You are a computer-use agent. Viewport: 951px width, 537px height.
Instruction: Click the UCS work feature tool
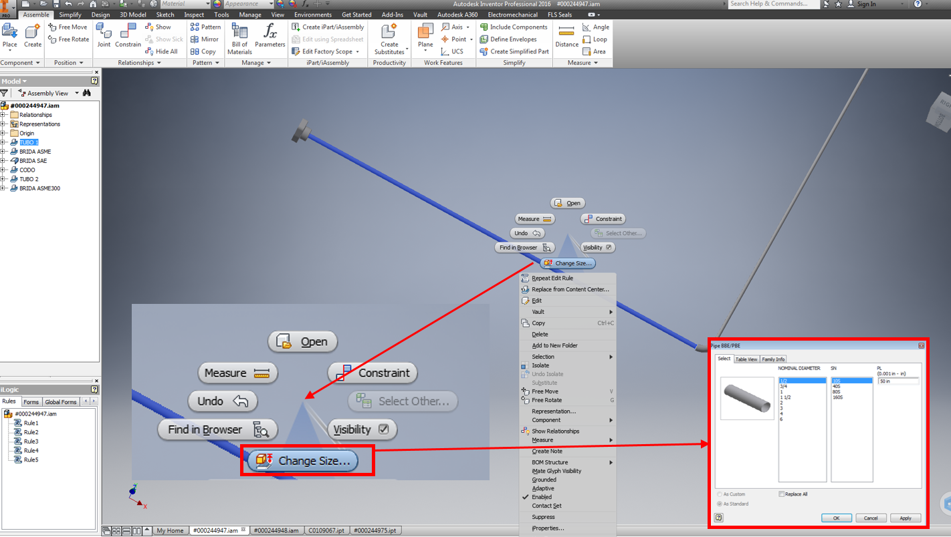tap(452, 51)
